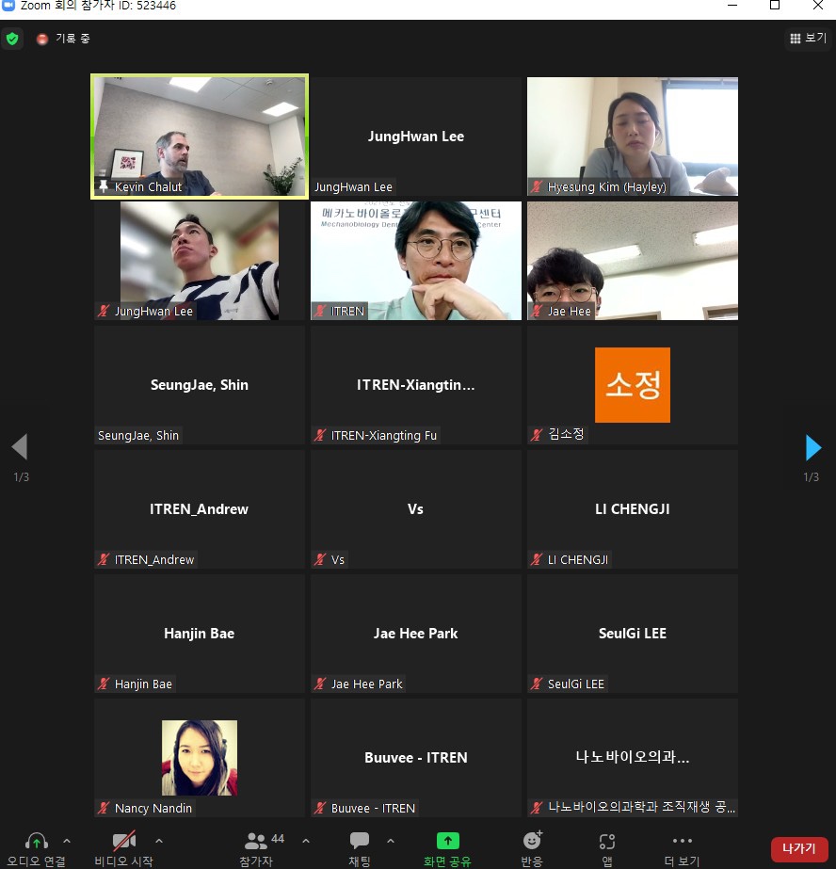Click the red Leave meeting button

click(798, 848)
